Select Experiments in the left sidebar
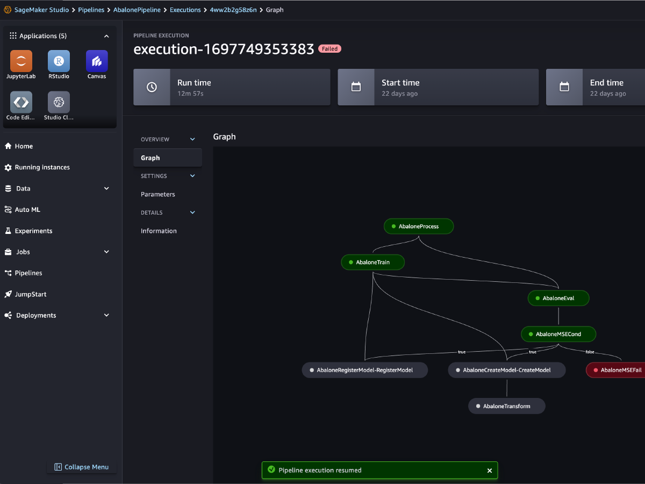The width and height of the screenshot is (645, 484). pos(33,231)
